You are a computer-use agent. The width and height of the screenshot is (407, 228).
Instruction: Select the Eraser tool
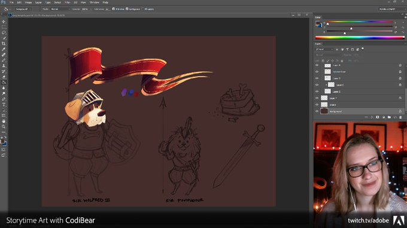tap(4, 77)
